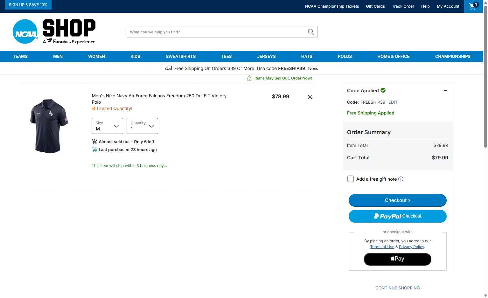Open the POLOS menu
The height and width of the screenshot is (298, 488).
[345, 56]
